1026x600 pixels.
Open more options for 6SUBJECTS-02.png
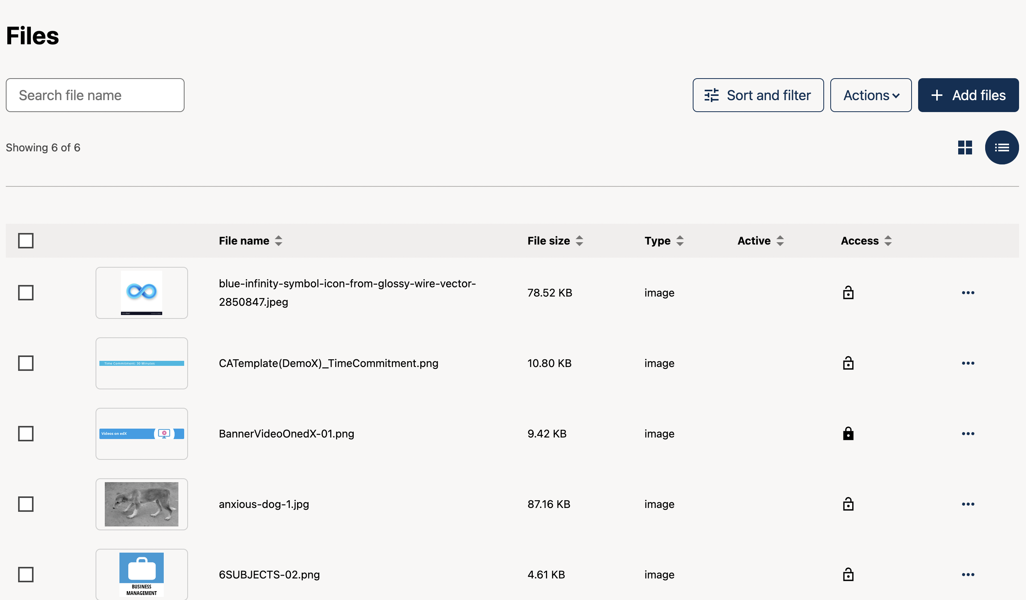pos(967,574)
